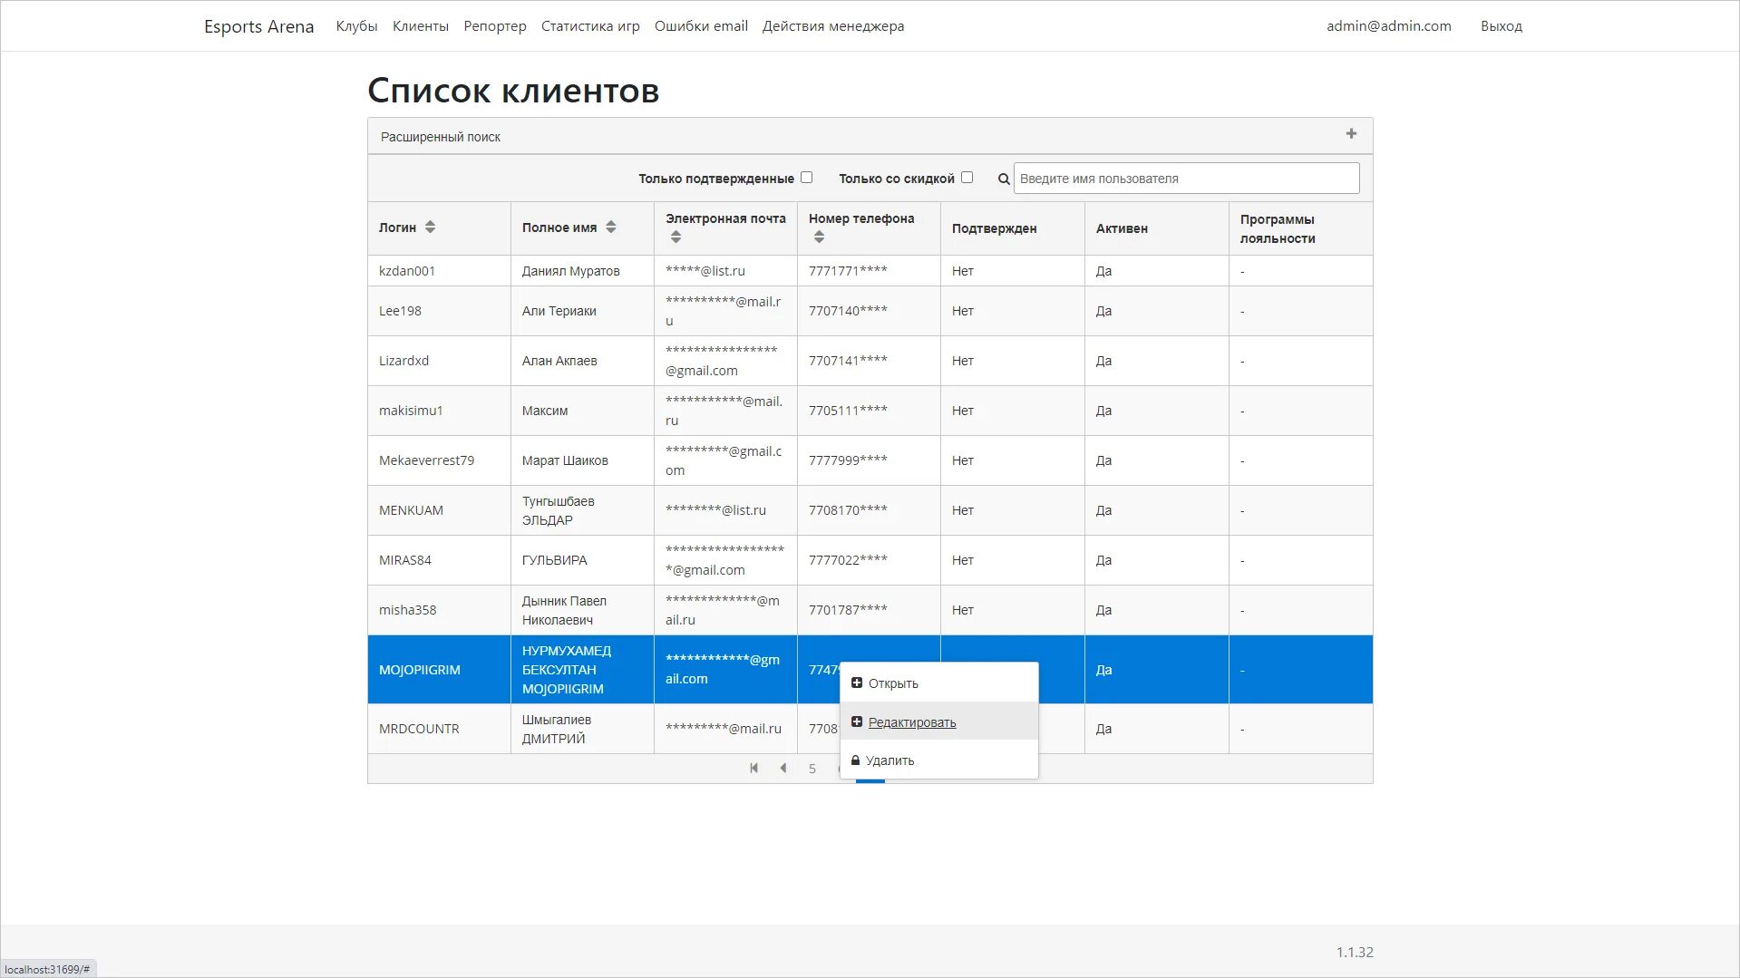
Task: Click the edit icon next to Редактировать
Action: (855, 721)
